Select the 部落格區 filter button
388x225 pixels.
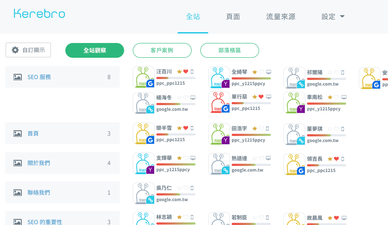[x=229, y=50]
